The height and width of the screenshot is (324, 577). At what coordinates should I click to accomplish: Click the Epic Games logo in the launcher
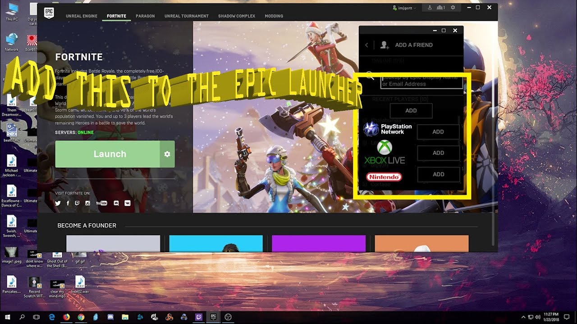pyautogui.click(x=49, y=13)
